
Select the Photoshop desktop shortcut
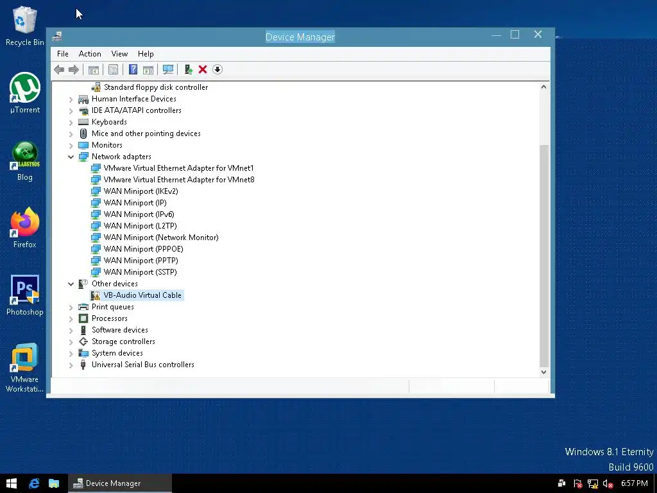(25, 295)
